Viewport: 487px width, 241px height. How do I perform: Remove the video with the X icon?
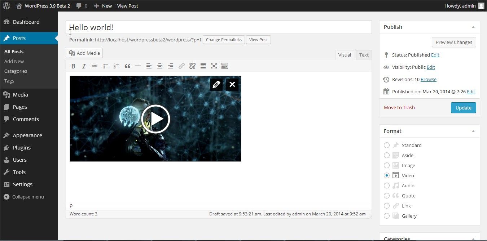point(232,84)
